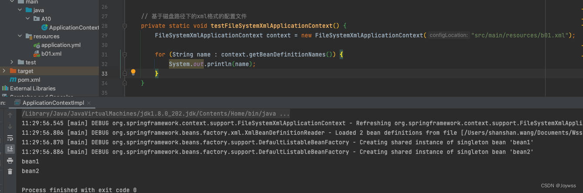Select External Libraries in project tree

click(33, 88)
